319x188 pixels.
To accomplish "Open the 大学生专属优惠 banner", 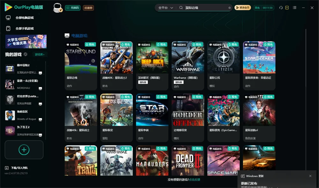I will [26, 41].
